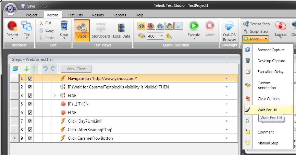Viewport: 296px width, 155px height.
Task: Click the Save disk icon
Action: click(23, 6)
